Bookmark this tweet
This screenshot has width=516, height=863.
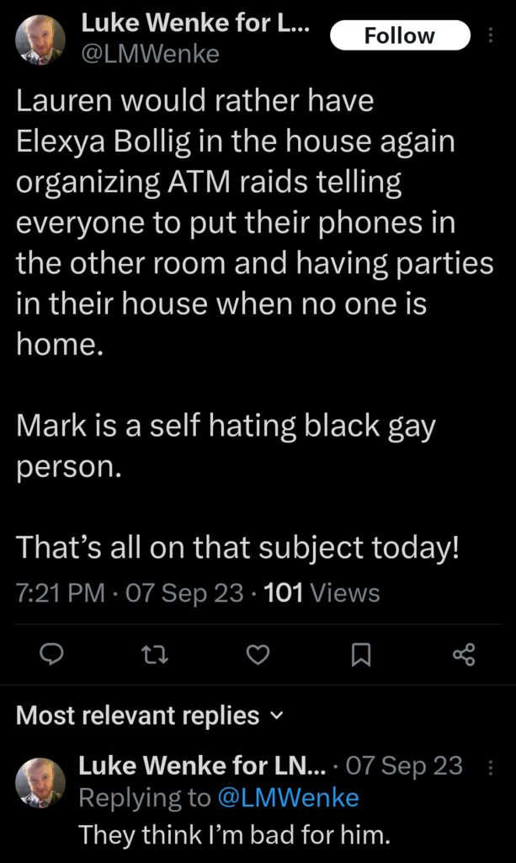pos(361,655)
